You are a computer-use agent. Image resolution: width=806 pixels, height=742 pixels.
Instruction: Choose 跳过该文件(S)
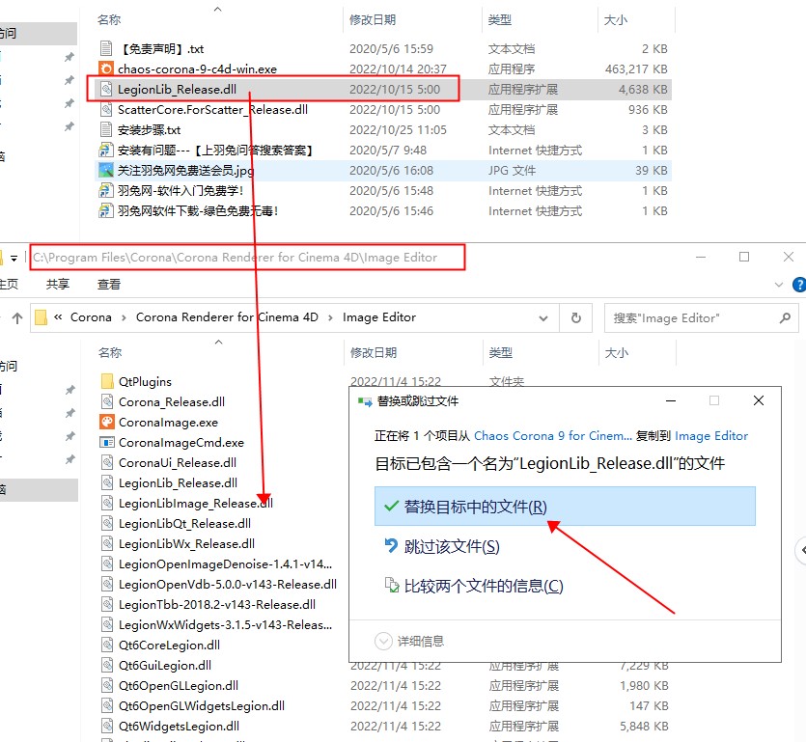(452, 546)
